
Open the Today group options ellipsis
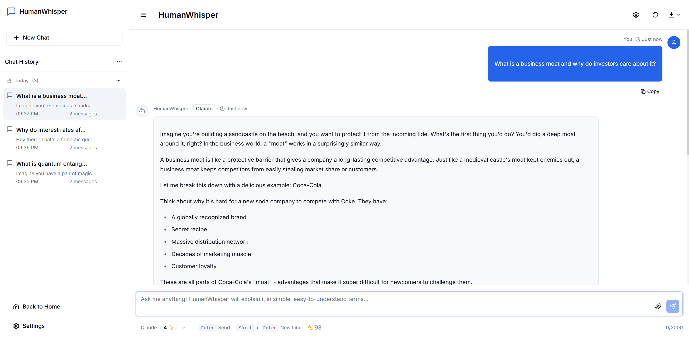click(118, 81)
